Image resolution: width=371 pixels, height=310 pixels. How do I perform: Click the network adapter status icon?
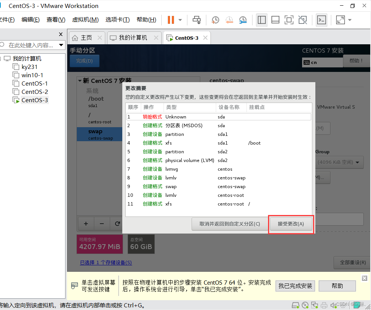315,305
